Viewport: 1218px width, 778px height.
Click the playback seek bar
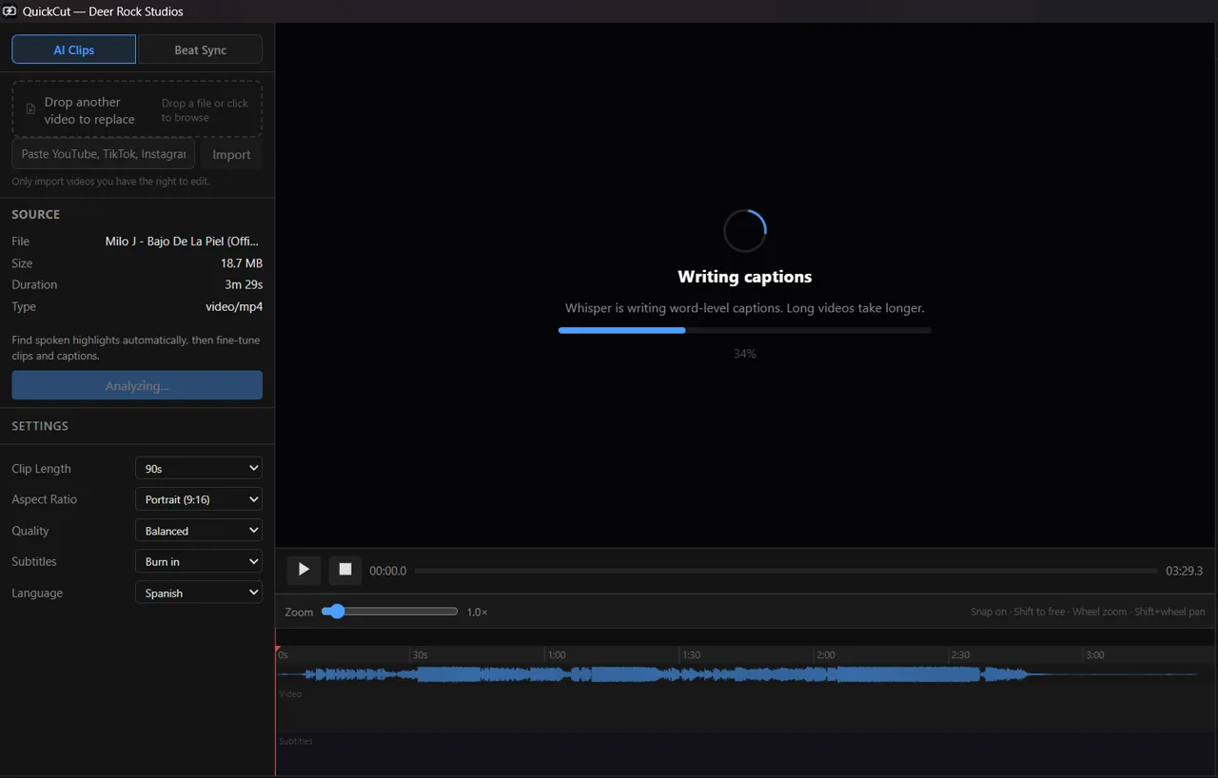pyautogui.click(x=786, y=571)
